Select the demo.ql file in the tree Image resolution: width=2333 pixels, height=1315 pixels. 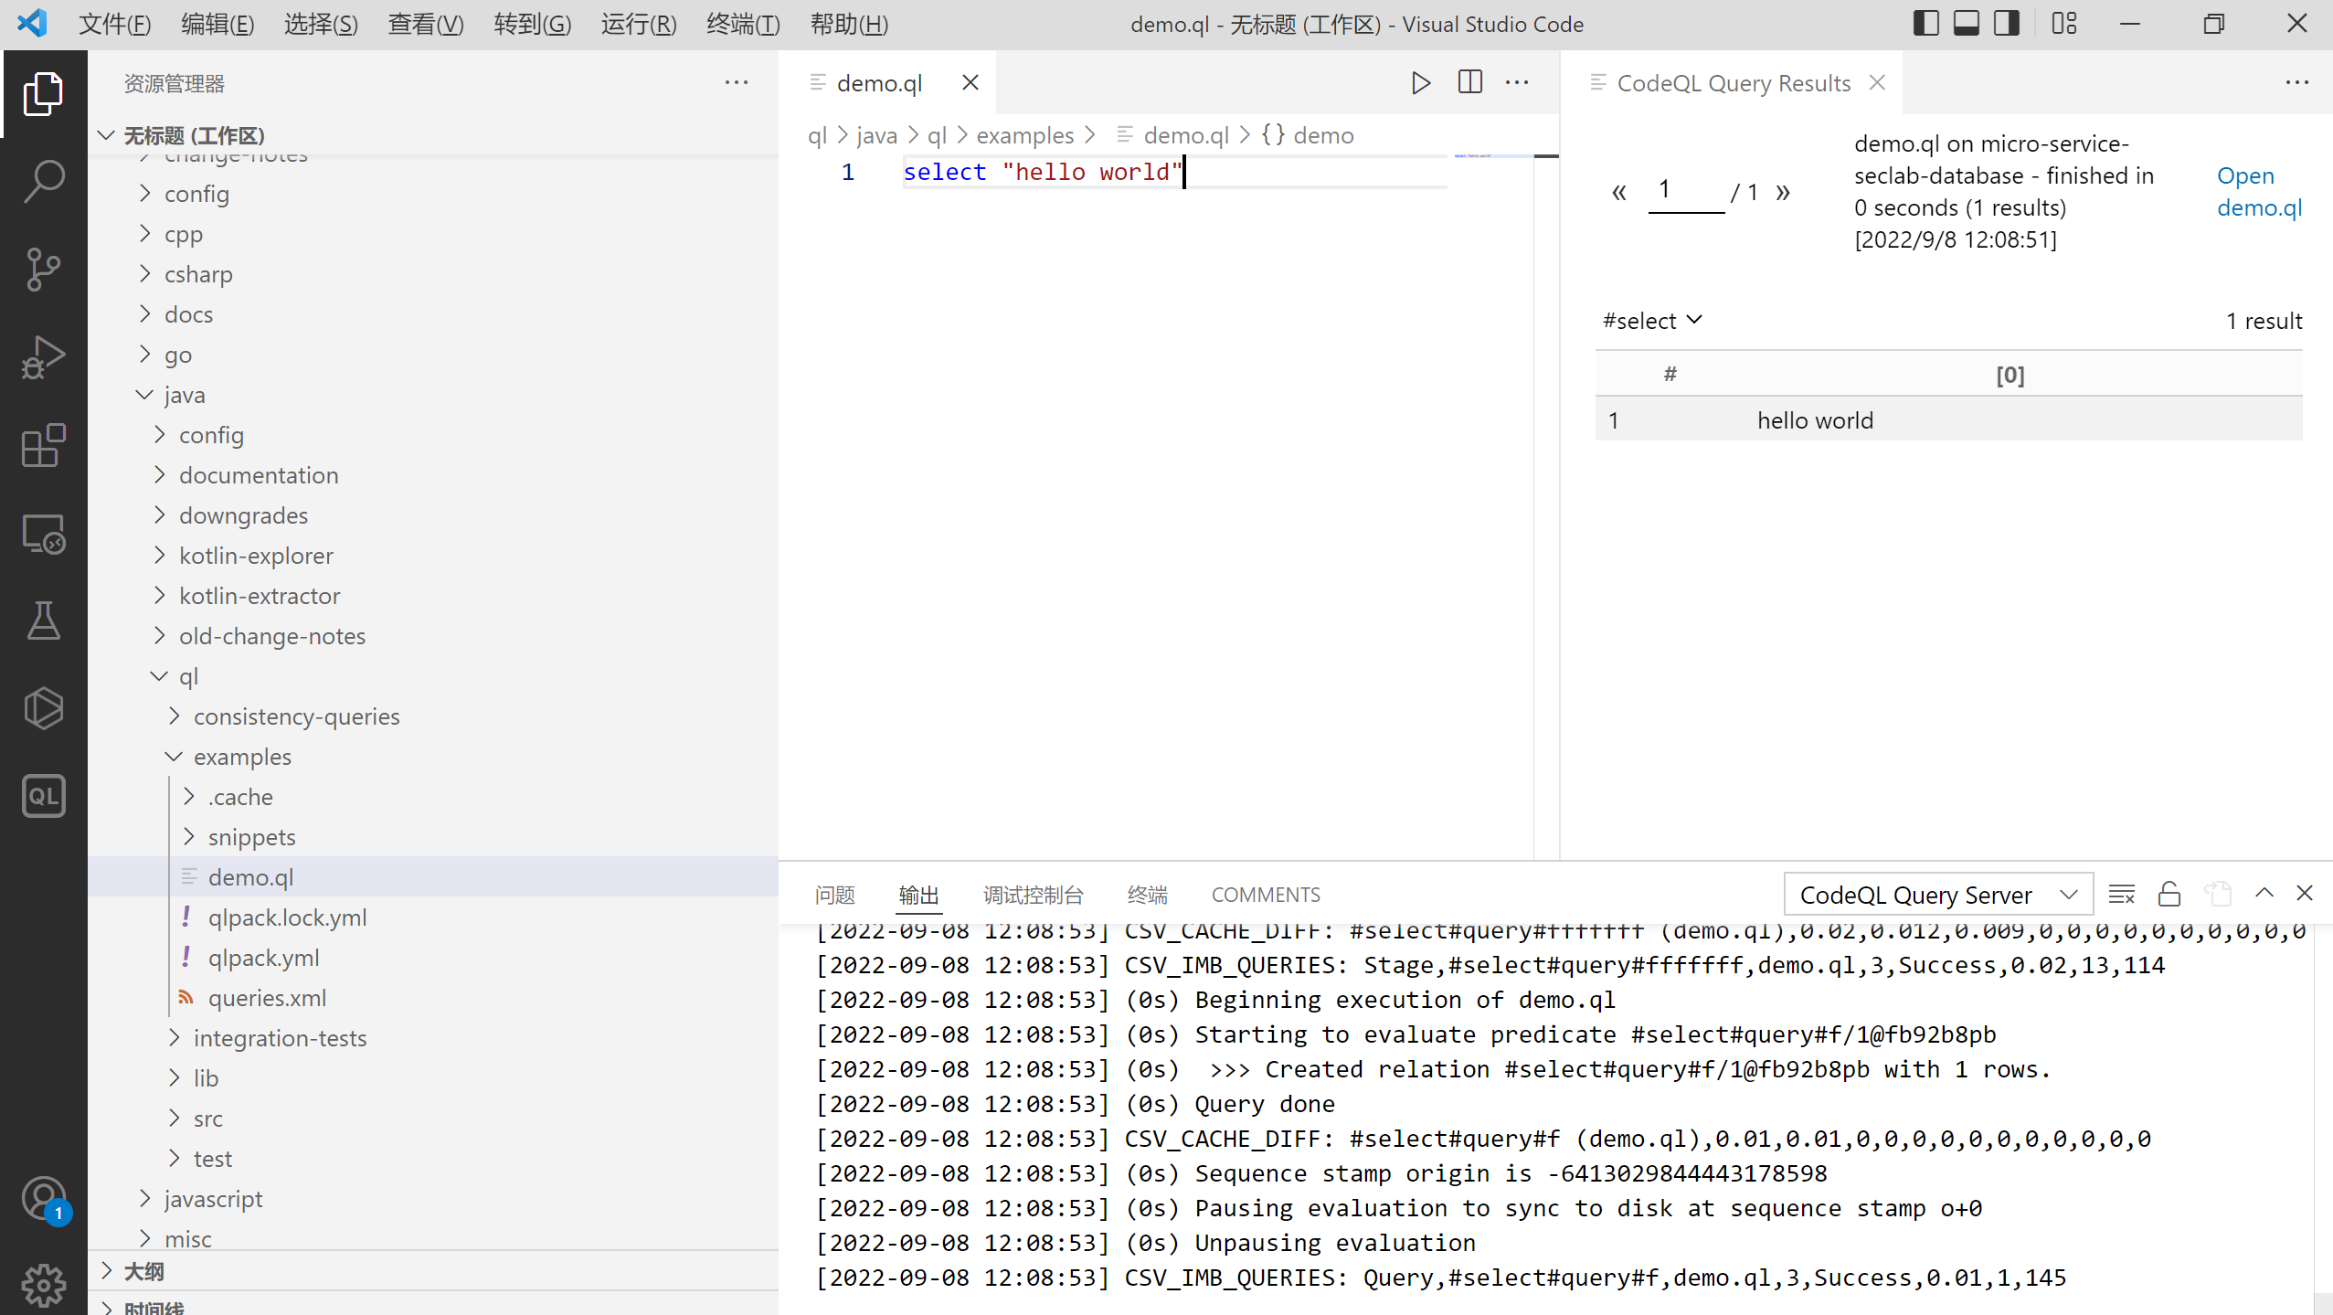pyautogui.click(x=433, y=877)
